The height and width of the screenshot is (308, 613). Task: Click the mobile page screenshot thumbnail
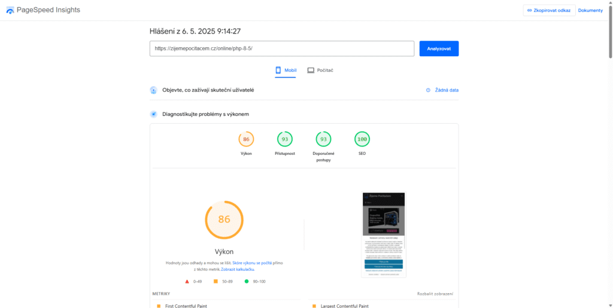click(384, 234)
